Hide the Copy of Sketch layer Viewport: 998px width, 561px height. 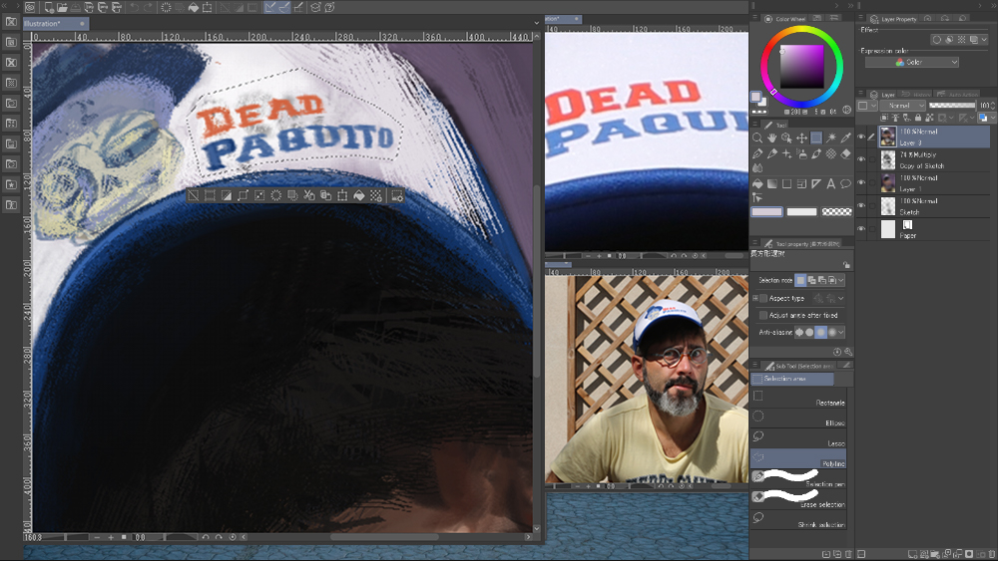click(861, 160)
